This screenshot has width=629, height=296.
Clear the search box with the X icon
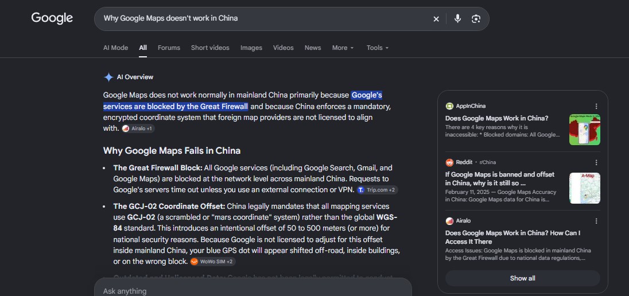click(436, 19)
